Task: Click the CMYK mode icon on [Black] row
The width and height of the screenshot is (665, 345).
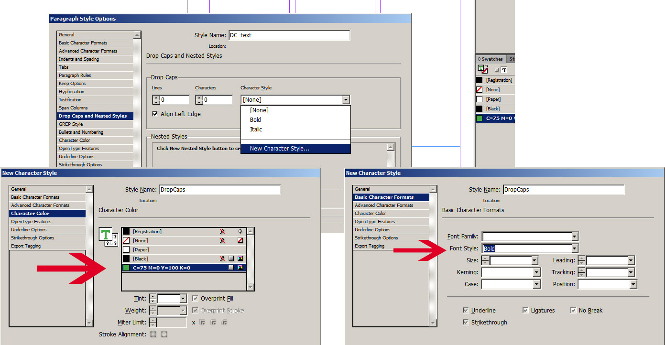Action: tap(240, 259)
